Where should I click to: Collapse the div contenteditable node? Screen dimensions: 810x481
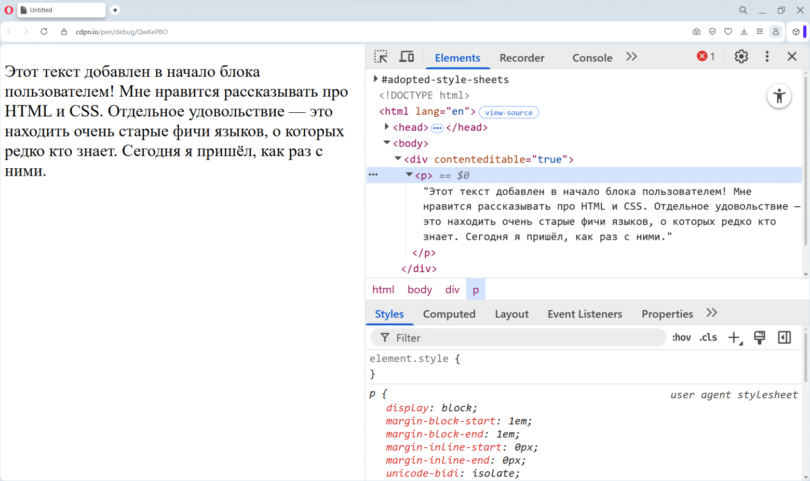[398, 158]
